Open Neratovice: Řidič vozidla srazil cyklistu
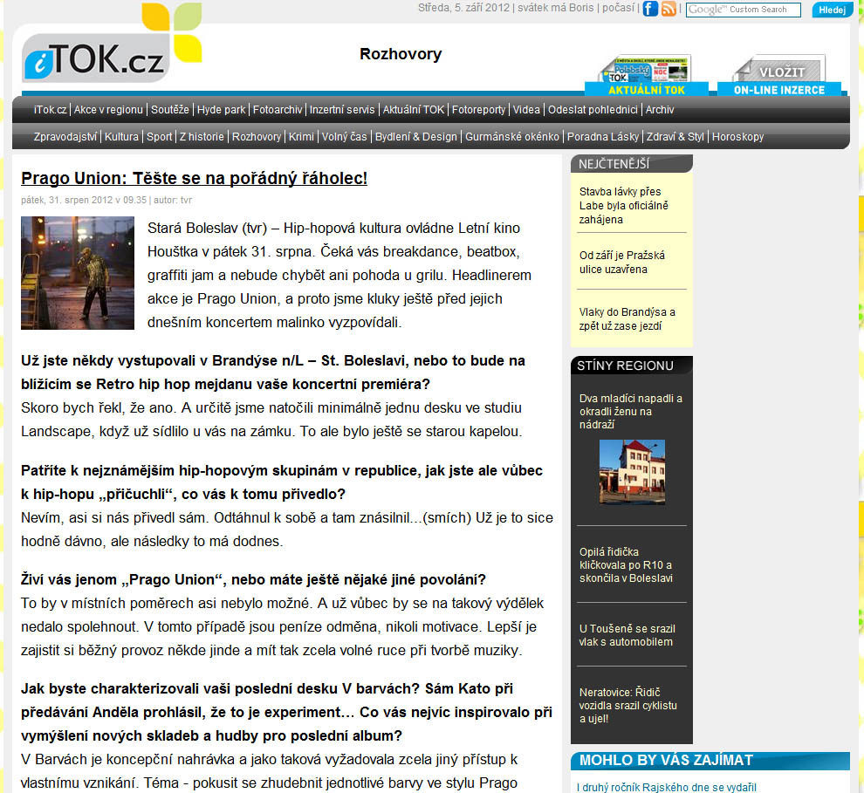This screenshot has width=864, height=793. point(627,706)
